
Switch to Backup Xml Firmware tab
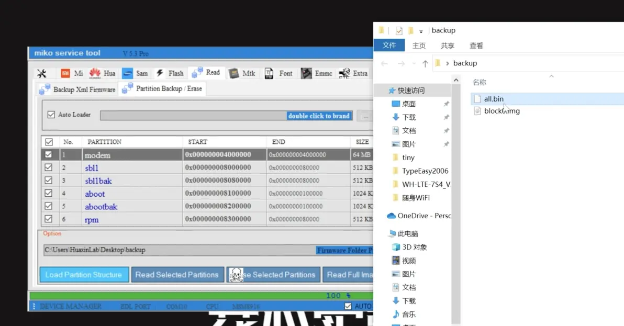pyautogui.click(x=77, y=89)
